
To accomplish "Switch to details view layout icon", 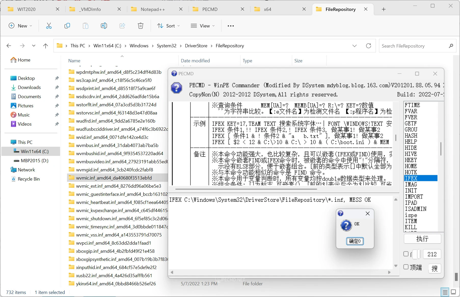I will click(x=445, y=292).
